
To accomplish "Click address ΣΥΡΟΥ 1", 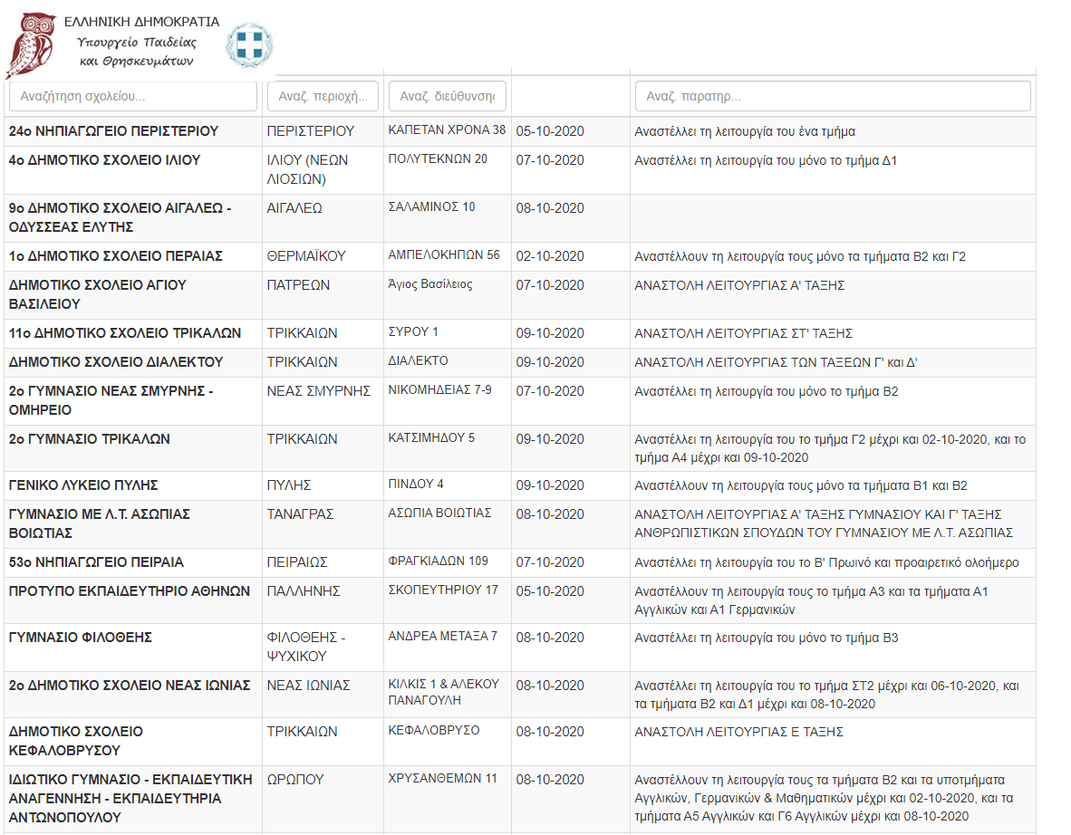I will [x=413, y=331].
